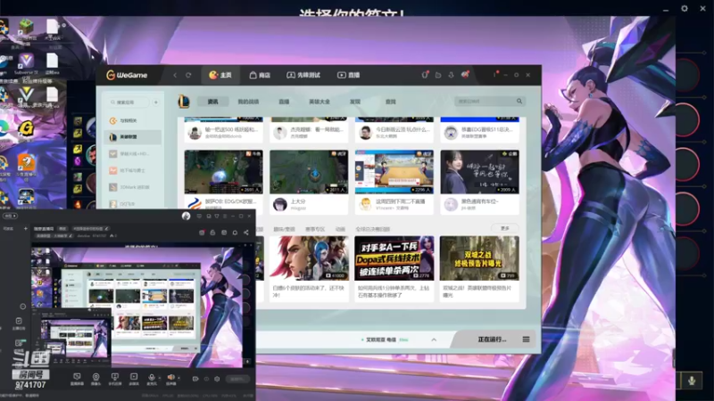This screenshot has height=401, width=714.
Task: Click the share icon in streaming tool
Action: click(246, 233)
